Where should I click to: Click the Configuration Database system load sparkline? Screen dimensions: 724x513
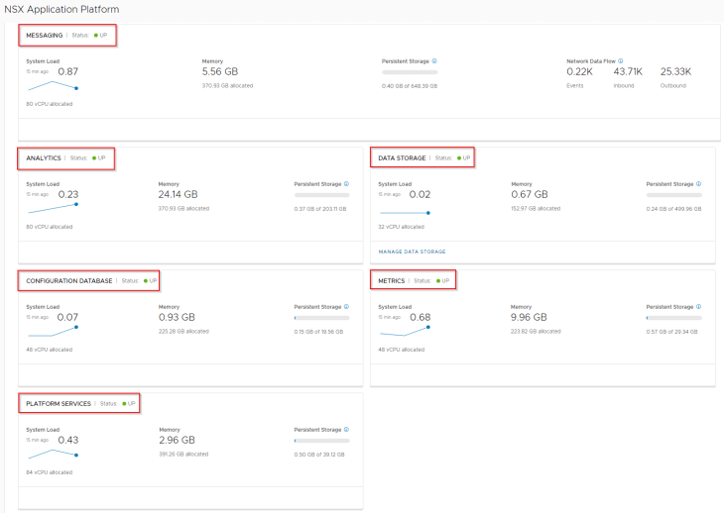click(53, 332)
